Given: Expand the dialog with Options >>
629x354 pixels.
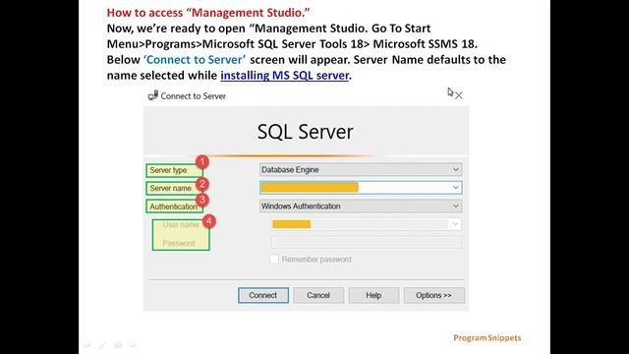Looking at the screenshot, I should click(x=433, y=295).
